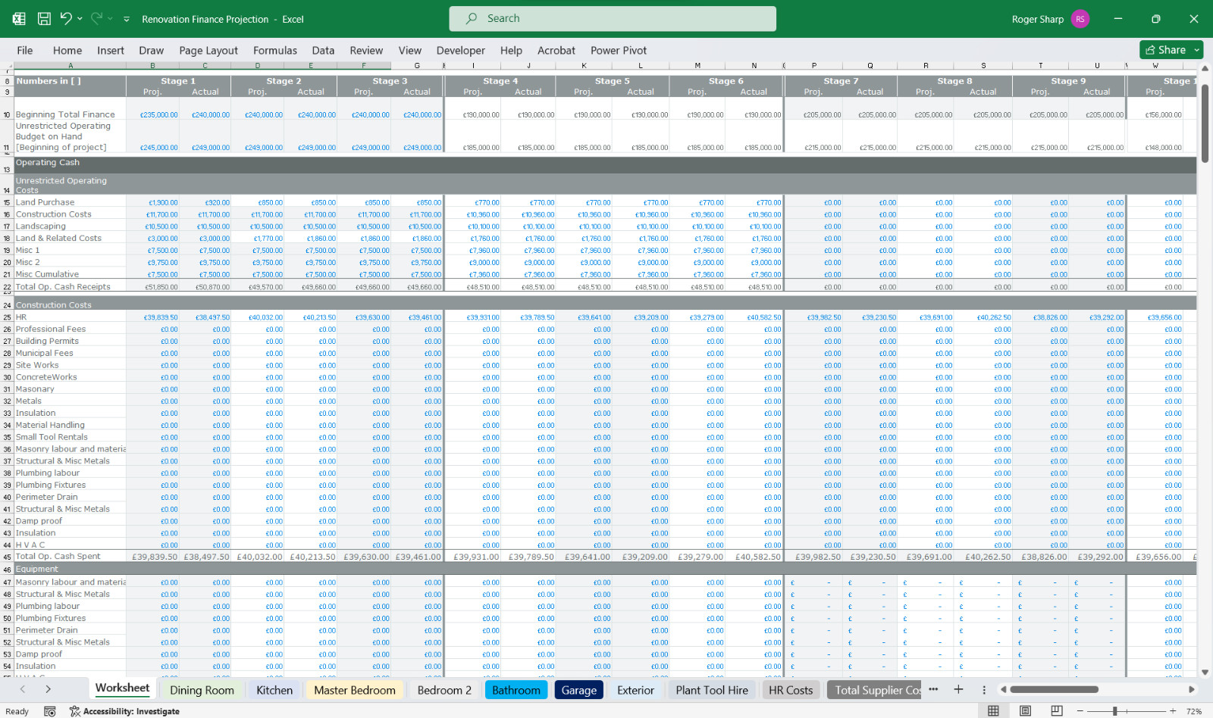This screenshot has height=718, width=1213.
Task: Click the Undo arrow icon
Action: 66,18
